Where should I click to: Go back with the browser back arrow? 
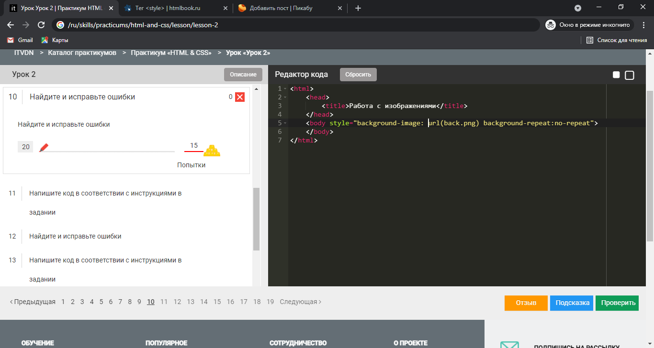click(x=11, y=25)
